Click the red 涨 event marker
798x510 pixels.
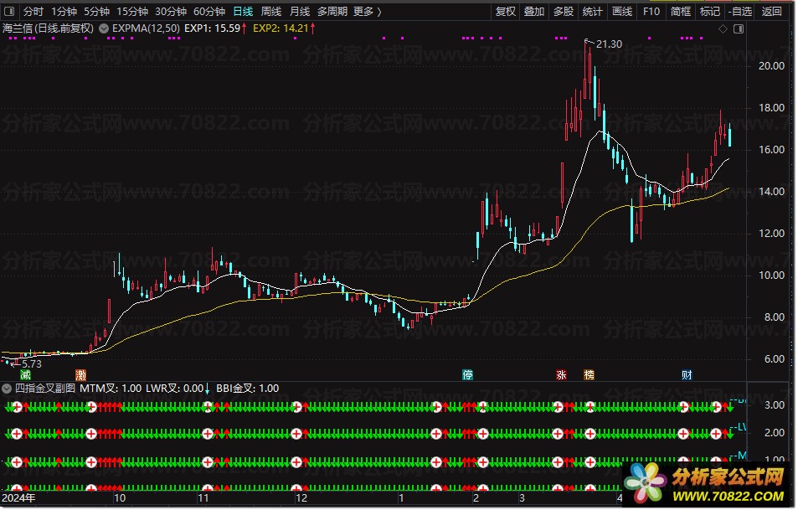tap(561, 375)
